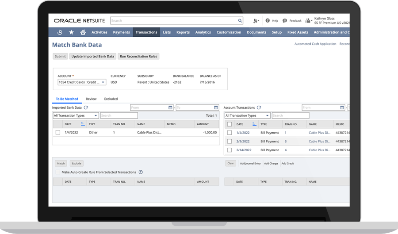
Task: Click the Match button
Action: 61,163
